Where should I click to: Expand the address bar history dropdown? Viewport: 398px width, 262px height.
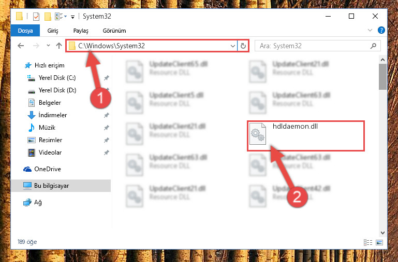[232, 46]
